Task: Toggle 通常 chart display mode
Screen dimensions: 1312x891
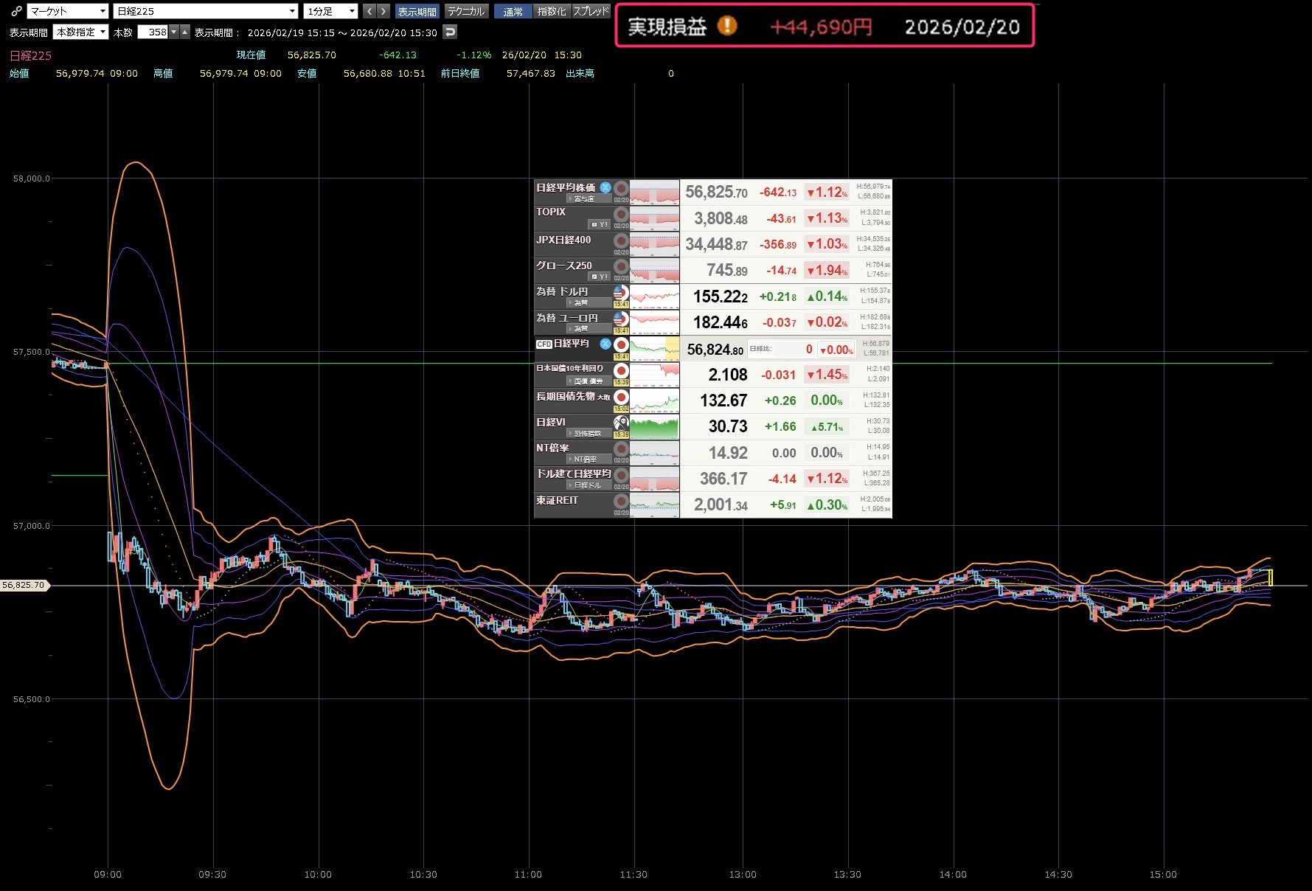Action: (513, 11)
